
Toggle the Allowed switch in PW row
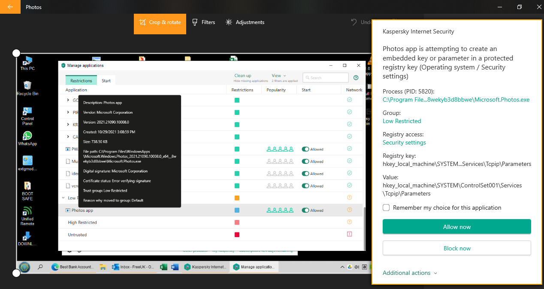tap(305, 149)
